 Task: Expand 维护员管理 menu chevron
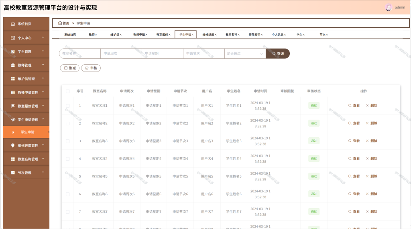tap(43, 78)
